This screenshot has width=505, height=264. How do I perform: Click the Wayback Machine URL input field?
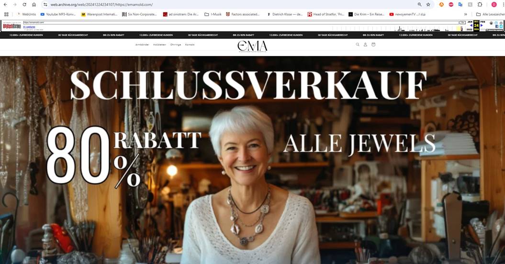click(241, 22)
